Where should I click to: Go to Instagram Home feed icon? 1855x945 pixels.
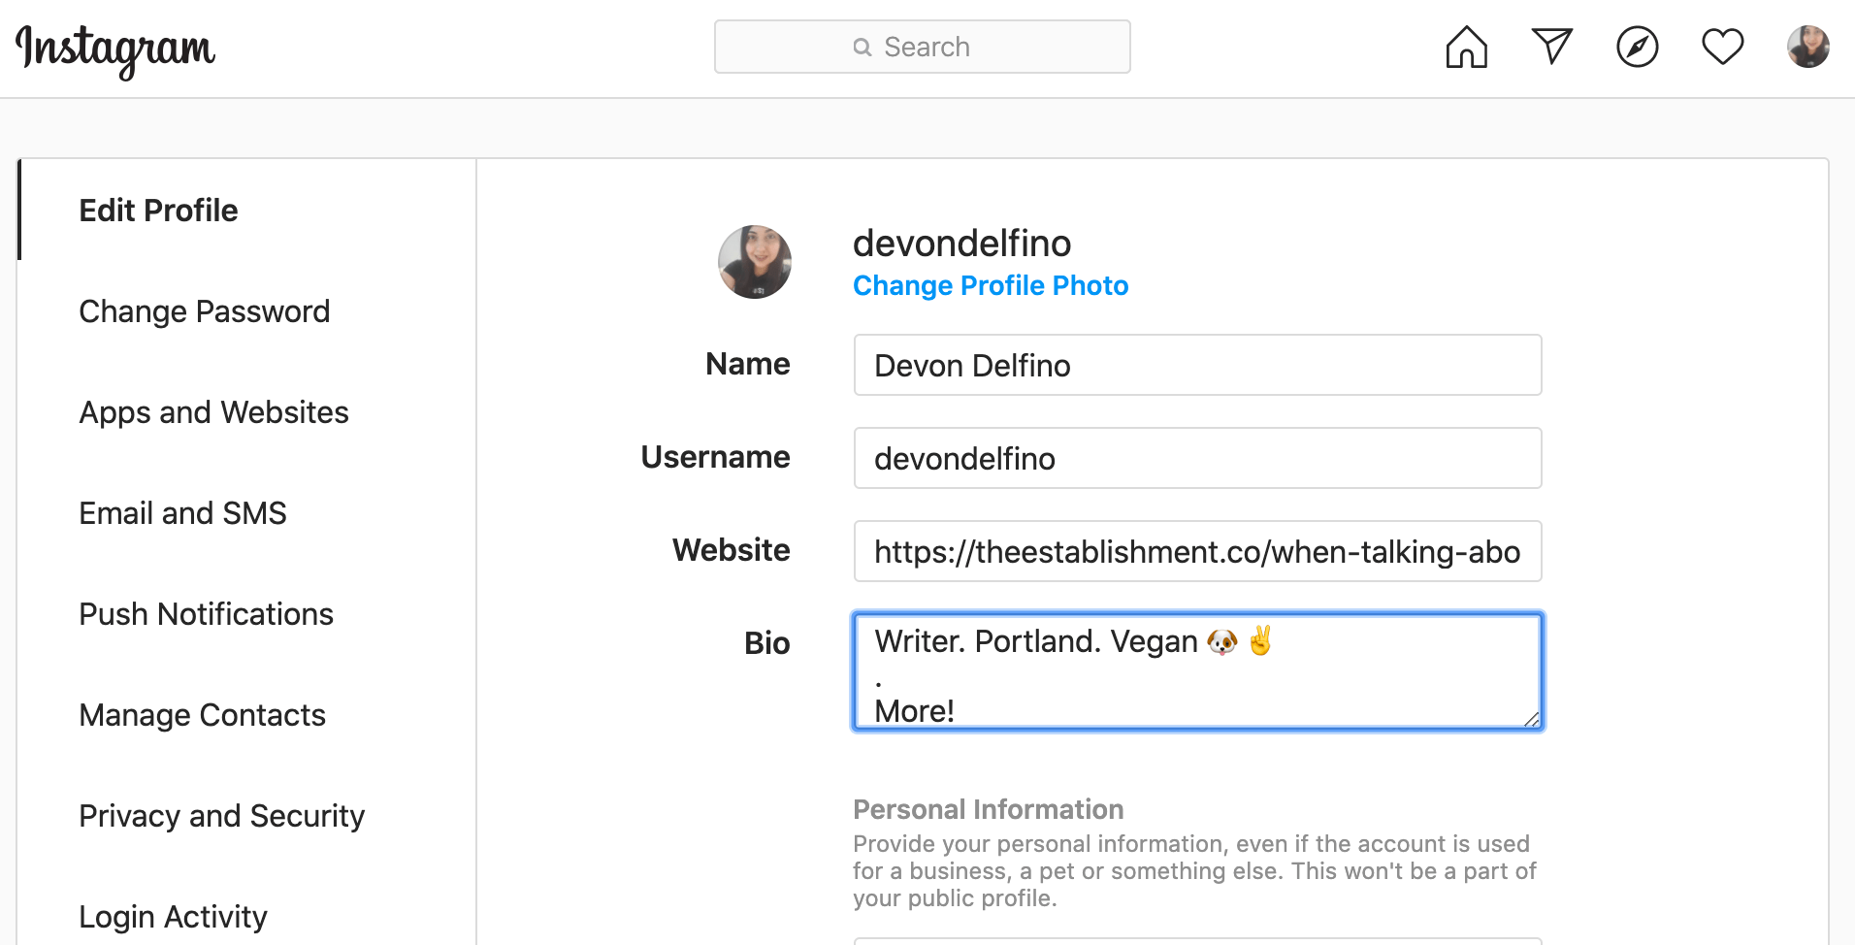click(x=1466, y=47)
